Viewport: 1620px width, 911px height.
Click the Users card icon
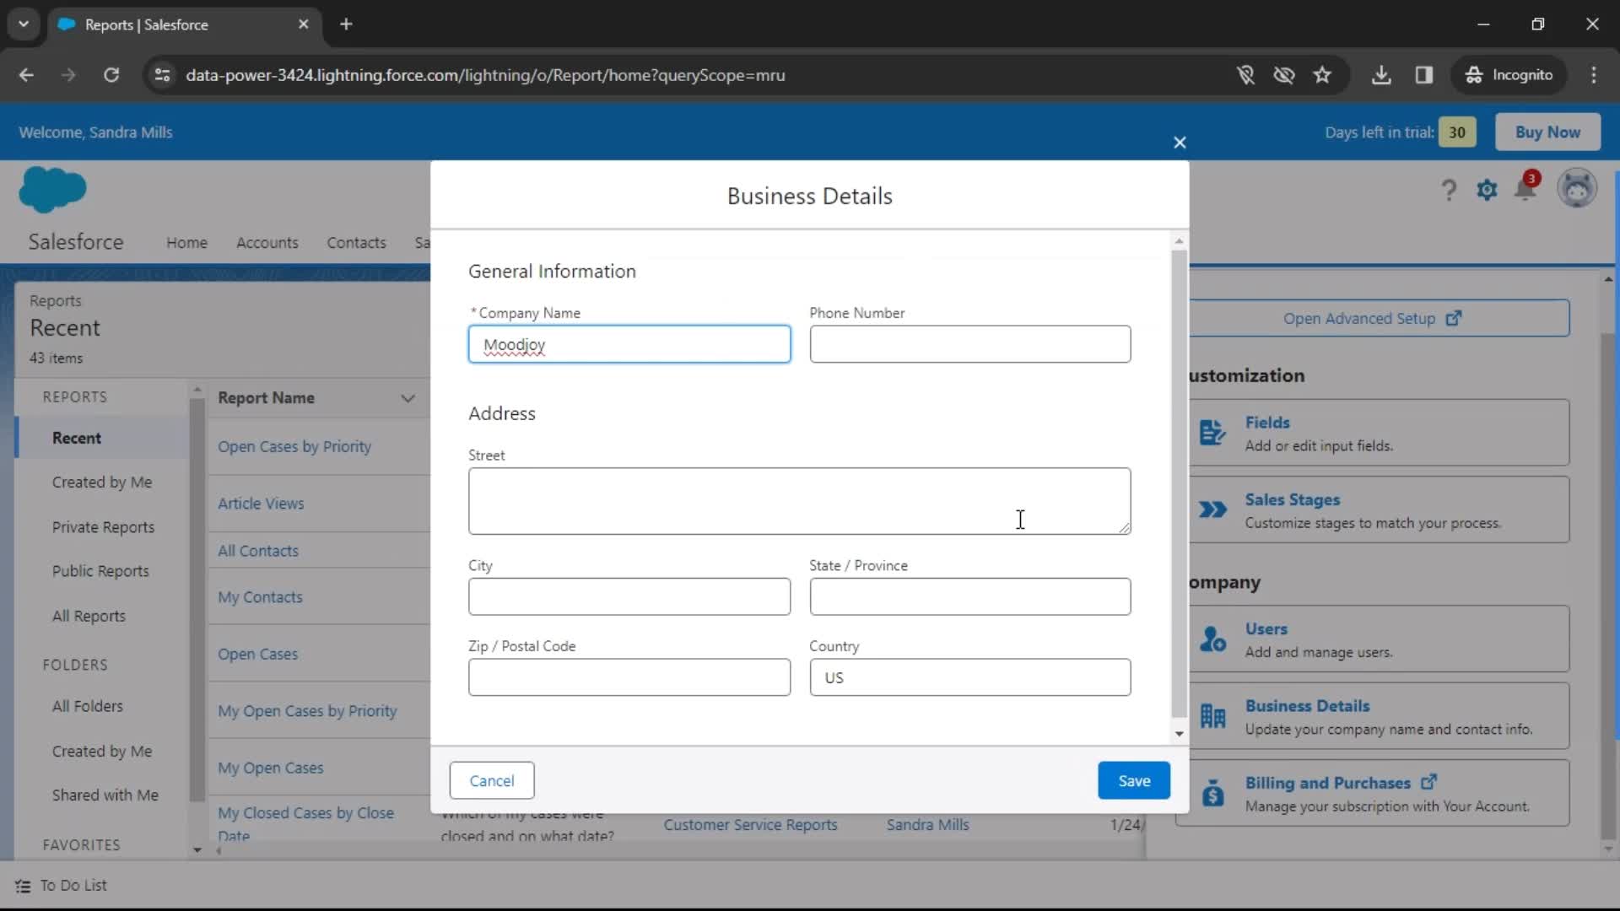(1212, 639)
